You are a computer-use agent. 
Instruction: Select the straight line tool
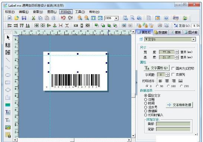(8, 60)
